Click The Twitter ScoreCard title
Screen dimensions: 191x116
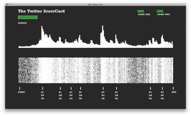tap(41, 11)
